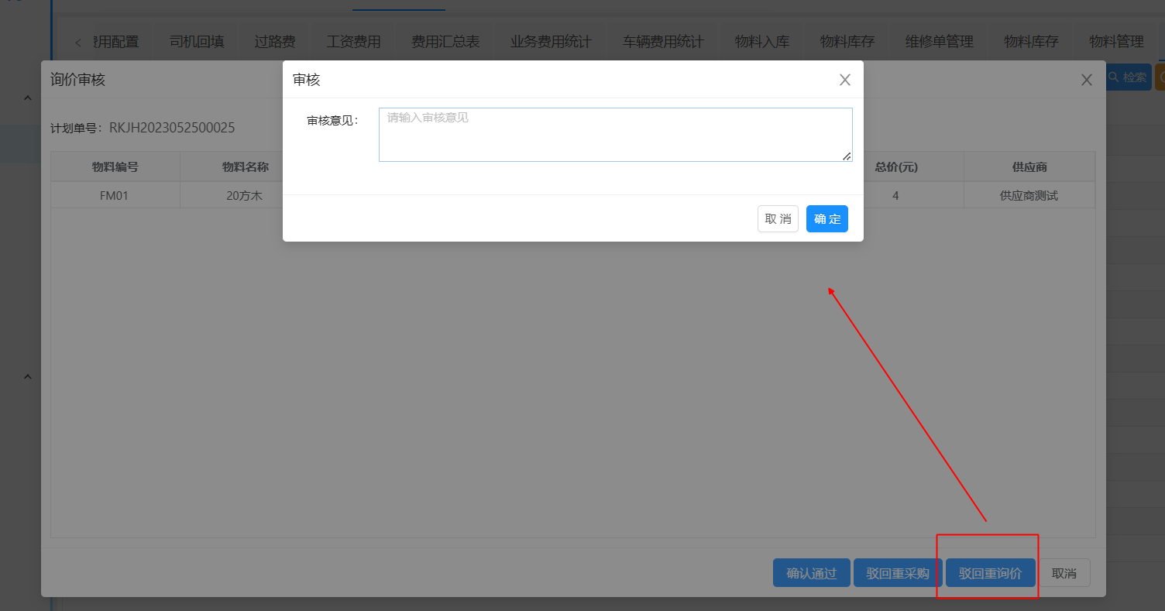Click 取消 in the 审核 dialog
This screenshot has height=611, width=1165.
pos(778,219)
